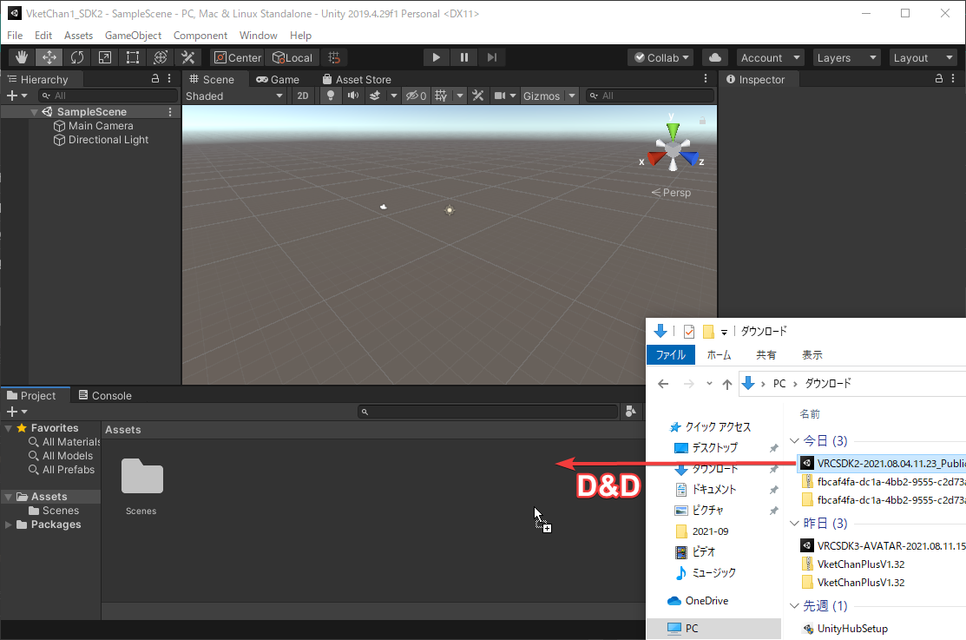Select the Hand tool in Unity toolbar
The image size is (966, 640).
pyautogui.click(x=20, y=57)
